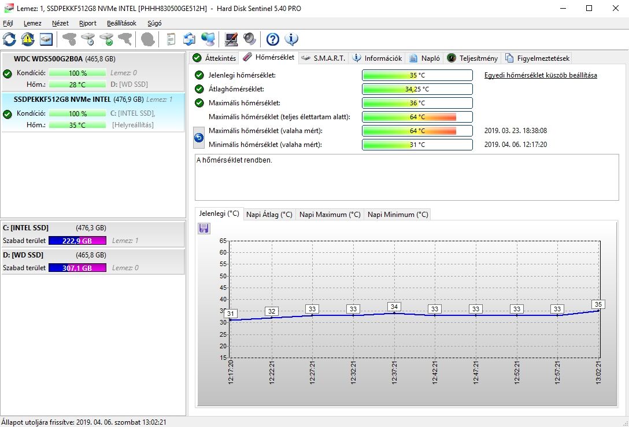Open Help via the question mark icon
This screenshot has height=427, width=629.
[273, 39]
